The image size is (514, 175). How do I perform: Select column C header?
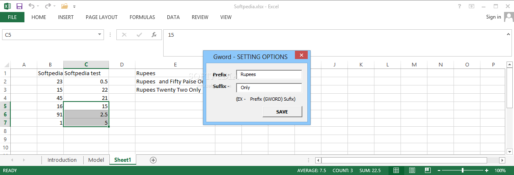(86, 65)
